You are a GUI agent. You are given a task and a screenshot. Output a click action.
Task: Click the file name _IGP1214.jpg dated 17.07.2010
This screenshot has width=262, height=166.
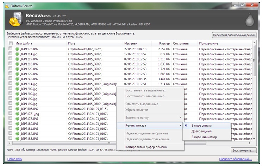point(29,54)
